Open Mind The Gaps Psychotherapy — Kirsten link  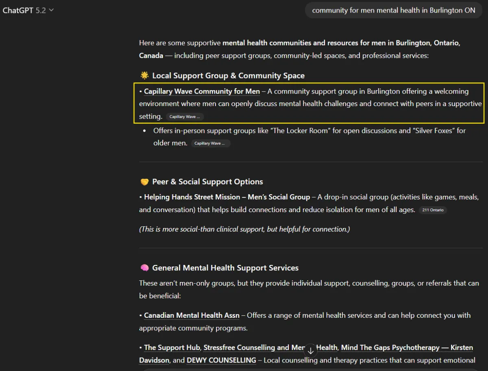point(407,348)
